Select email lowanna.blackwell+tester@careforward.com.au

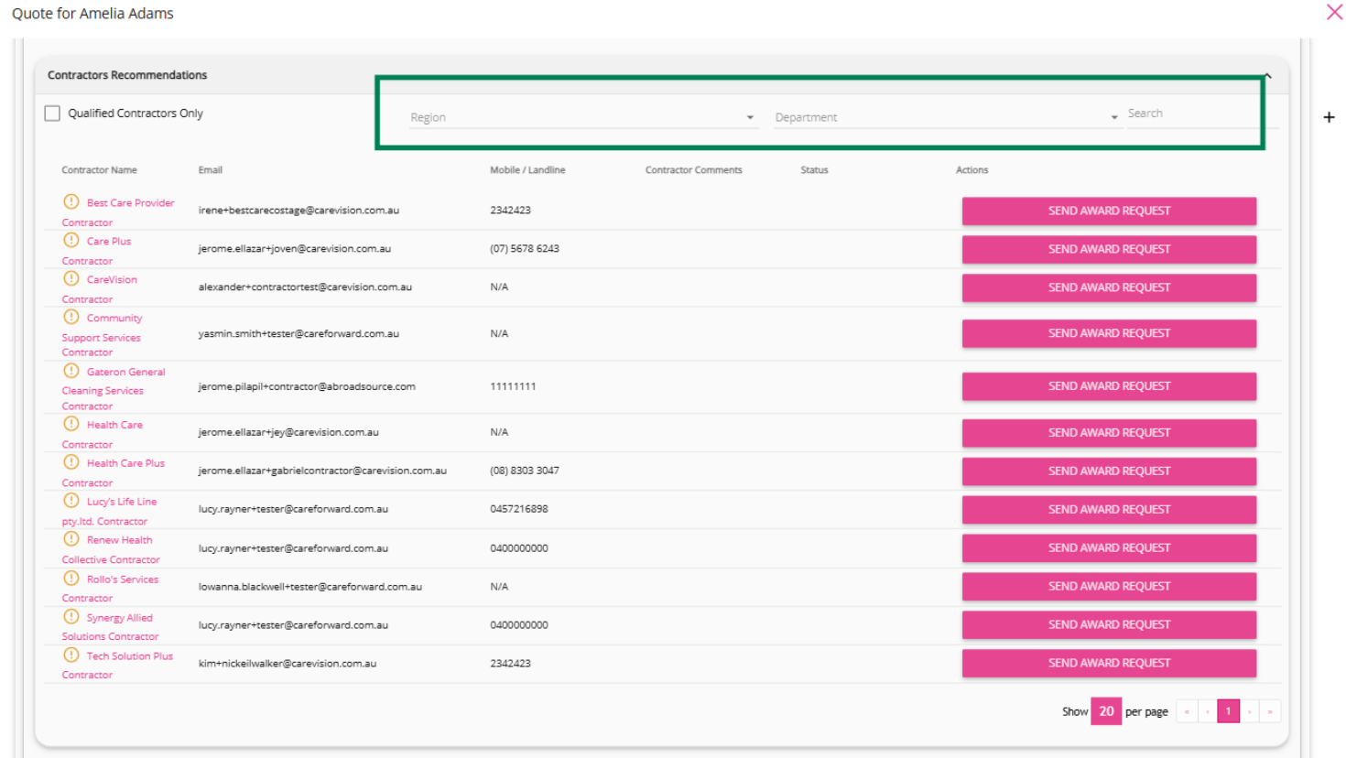coord(310,587)
